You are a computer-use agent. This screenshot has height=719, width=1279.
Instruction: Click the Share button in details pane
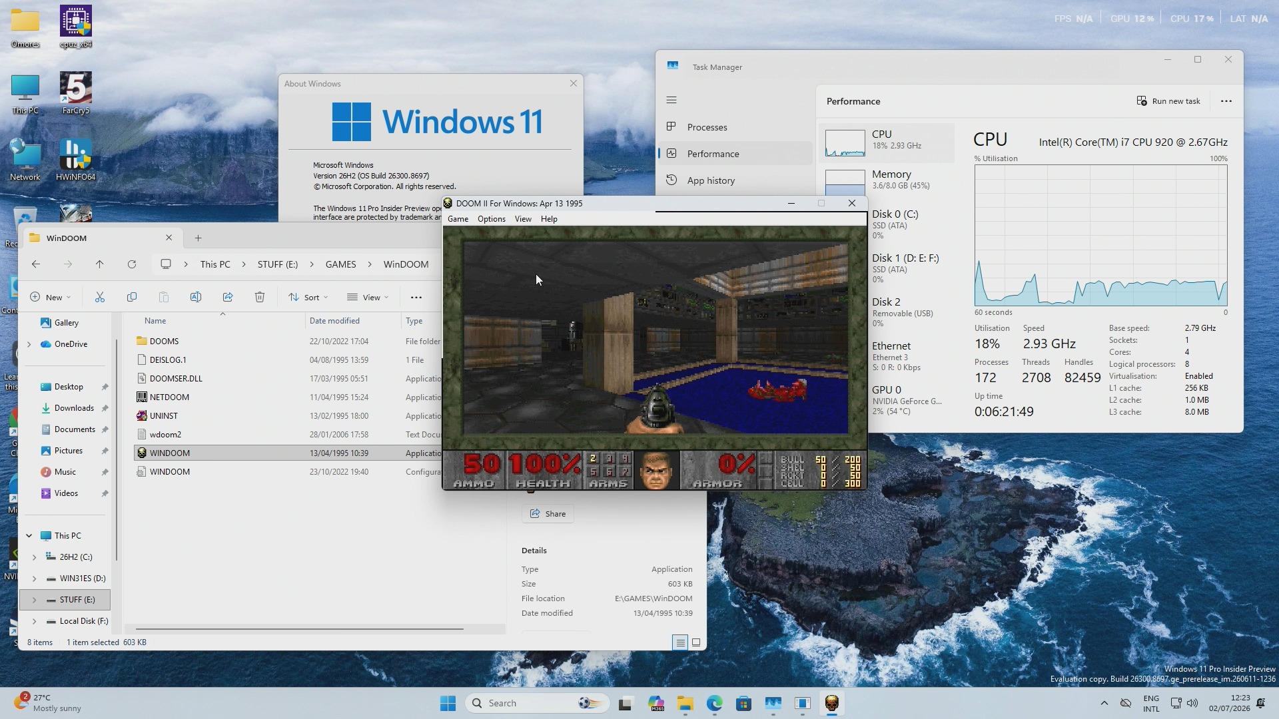click(x=548, y=514)
